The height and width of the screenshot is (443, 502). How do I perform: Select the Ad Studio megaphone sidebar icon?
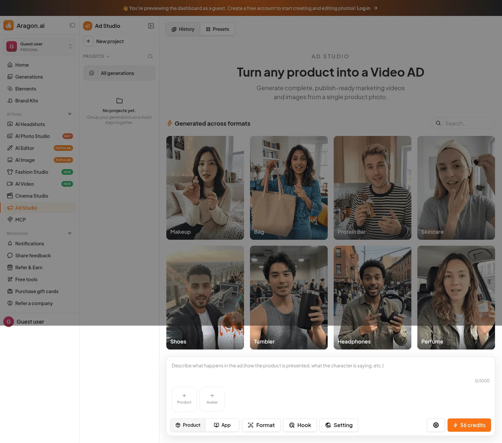coord(10,208)
